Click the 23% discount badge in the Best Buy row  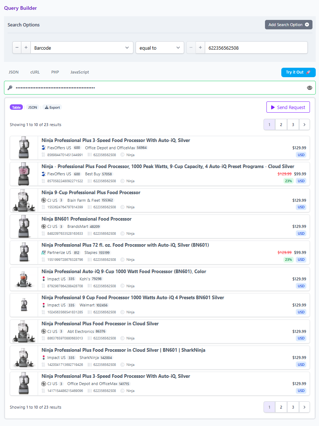pos(288,181)
